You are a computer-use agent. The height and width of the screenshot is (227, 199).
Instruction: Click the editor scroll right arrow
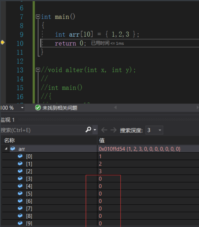198,108
